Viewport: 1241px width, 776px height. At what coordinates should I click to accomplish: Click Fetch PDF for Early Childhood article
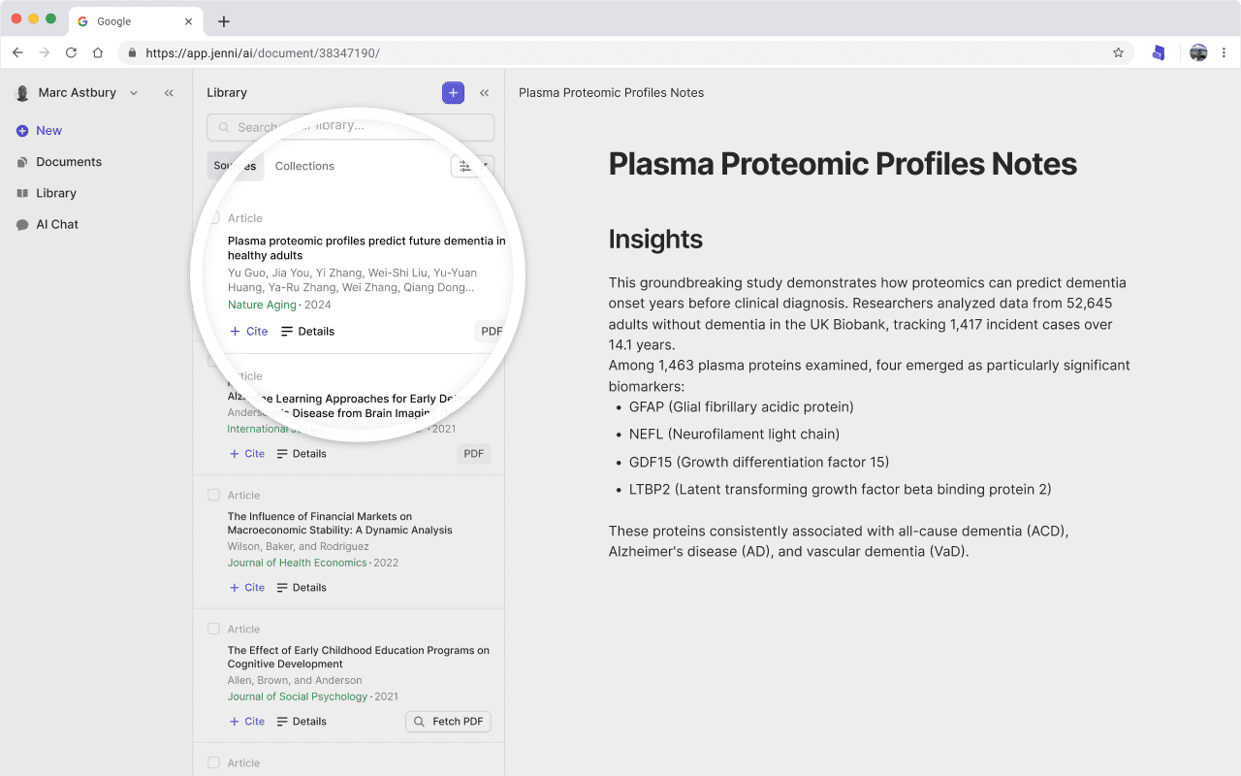pos(448,722)
